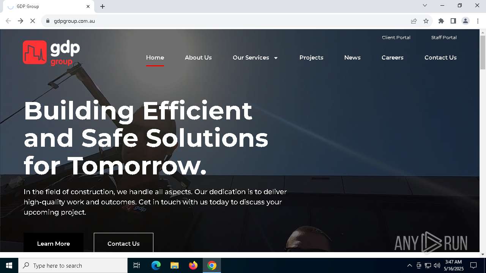Screen dimensions: 486x273
Task: Open the volume tray icon
Action: 437,265
